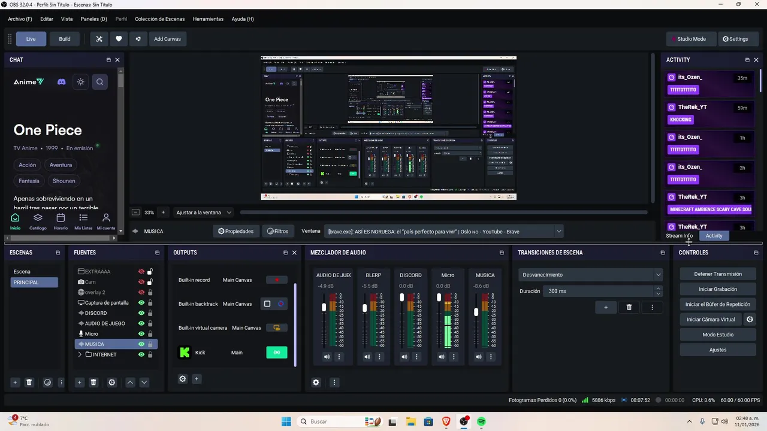This screenshot has width=767, height=431.
Task: Open Desvanecimiento transition dropdown
Action: pyautogui.click(x=590, y=275)
